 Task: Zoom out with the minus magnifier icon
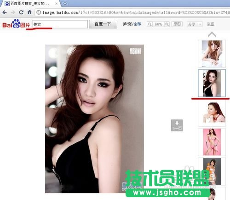[149, 24]
